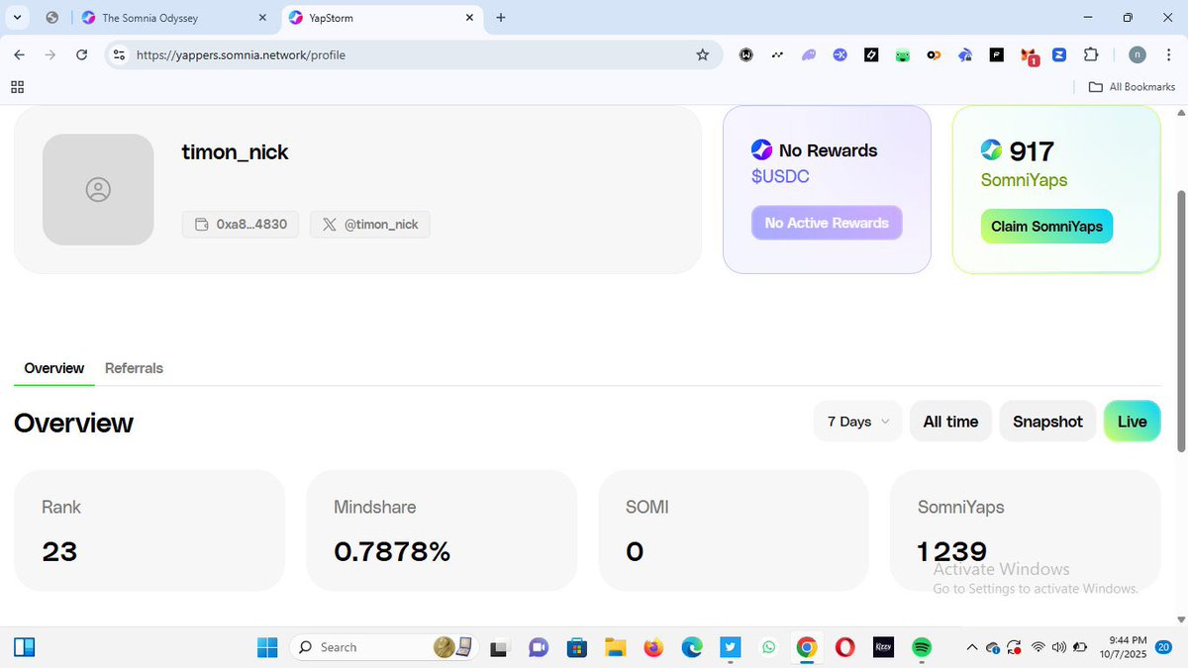Switch to Live view

(x=1132, y=422)
